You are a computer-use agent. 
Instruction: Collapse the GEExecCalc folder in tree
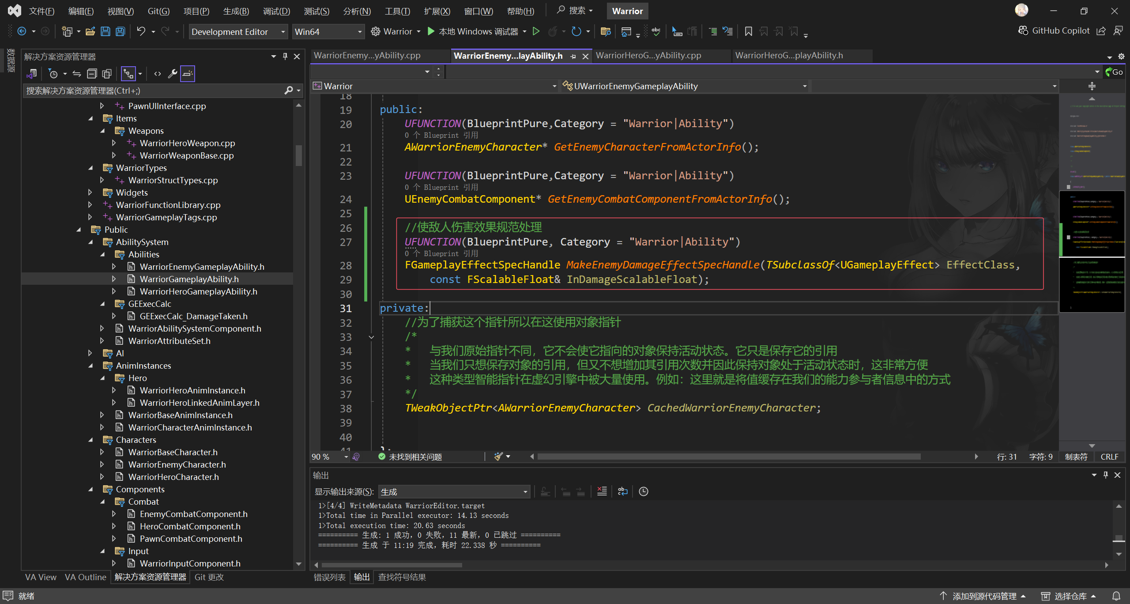[x=102, y=304]
